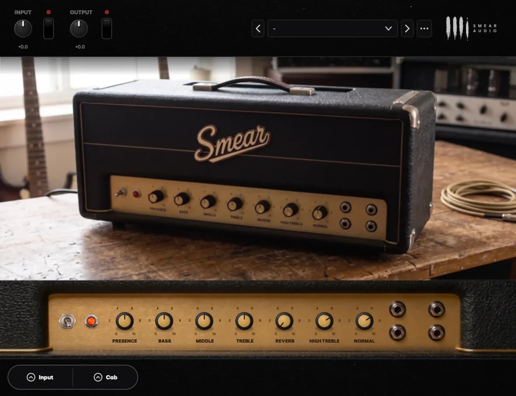
Task: Click the Reverb knob on the panel
Action: [285, 321]
